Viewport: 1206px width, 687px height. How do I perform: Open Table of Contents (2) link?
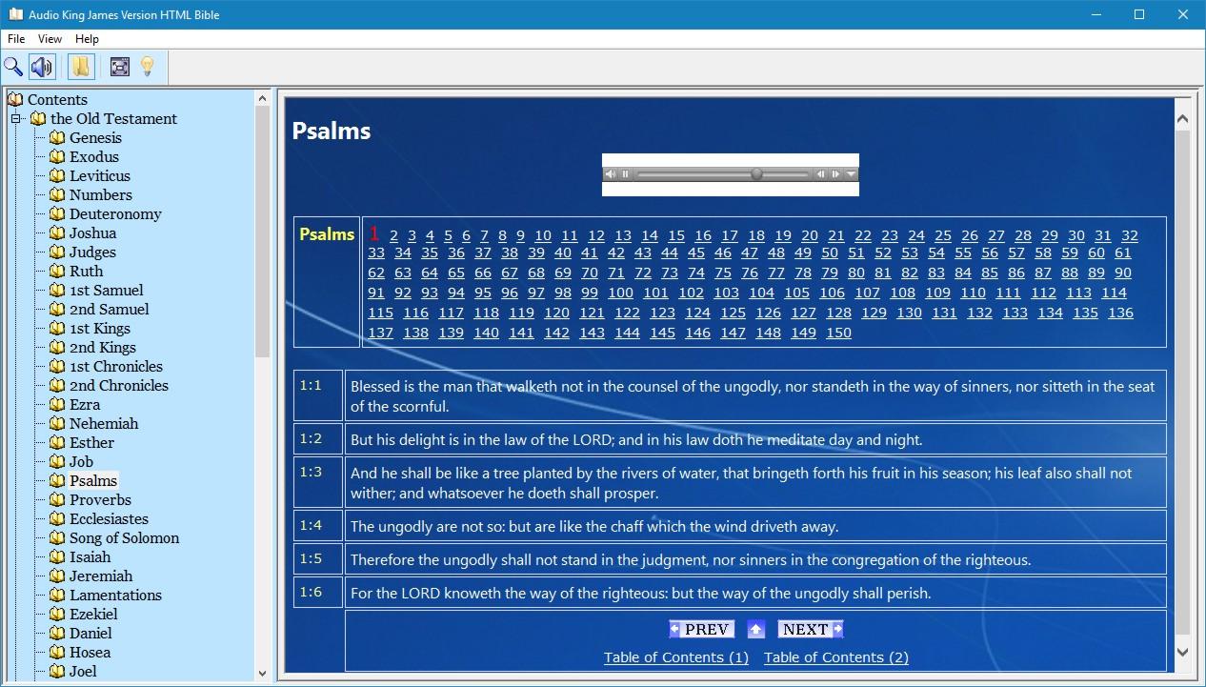coord(836,657)
